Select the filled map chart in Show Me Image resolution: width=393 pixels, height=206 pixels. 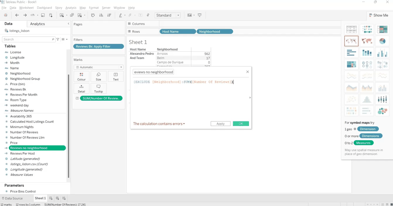coord(367,41)
